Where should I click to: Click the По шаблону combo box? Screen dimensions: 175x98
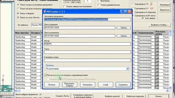(37, 25)
